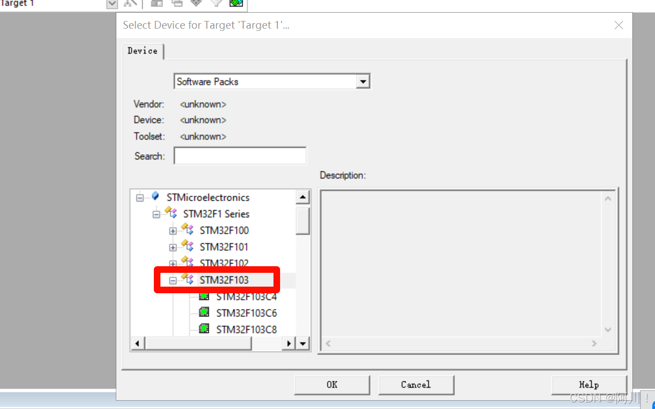Click the STM32F1 Series family icon
The image size is (655, 409).
click(x=171, y=212)
